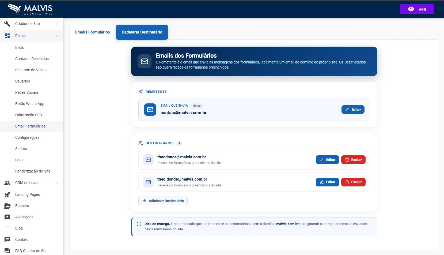
Task: Go to Usuários page
Action: pos(22,81)
